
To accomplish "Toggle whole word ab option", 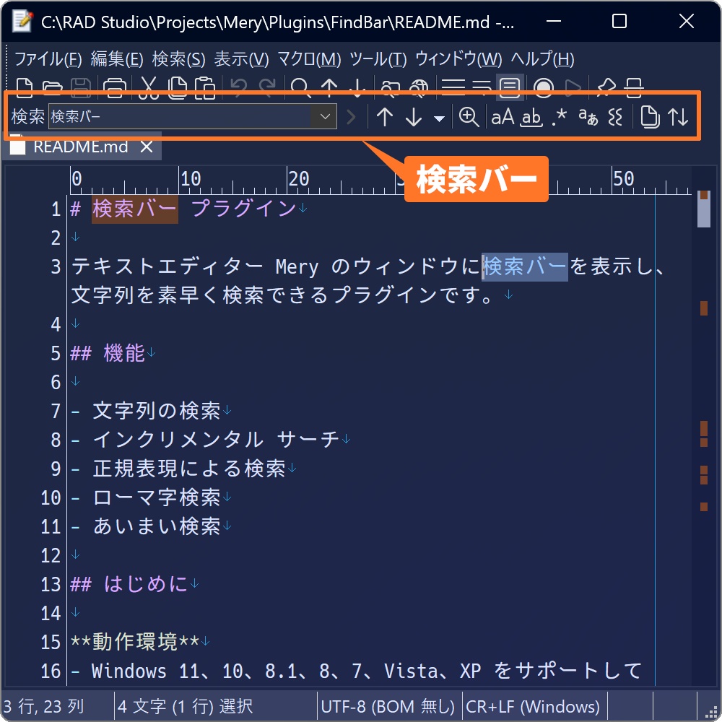I will tap(531, 118).
